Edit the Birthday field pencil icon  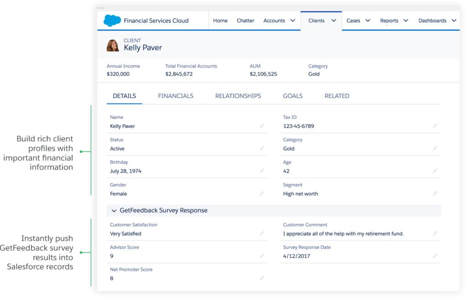(x=262, y=171)
